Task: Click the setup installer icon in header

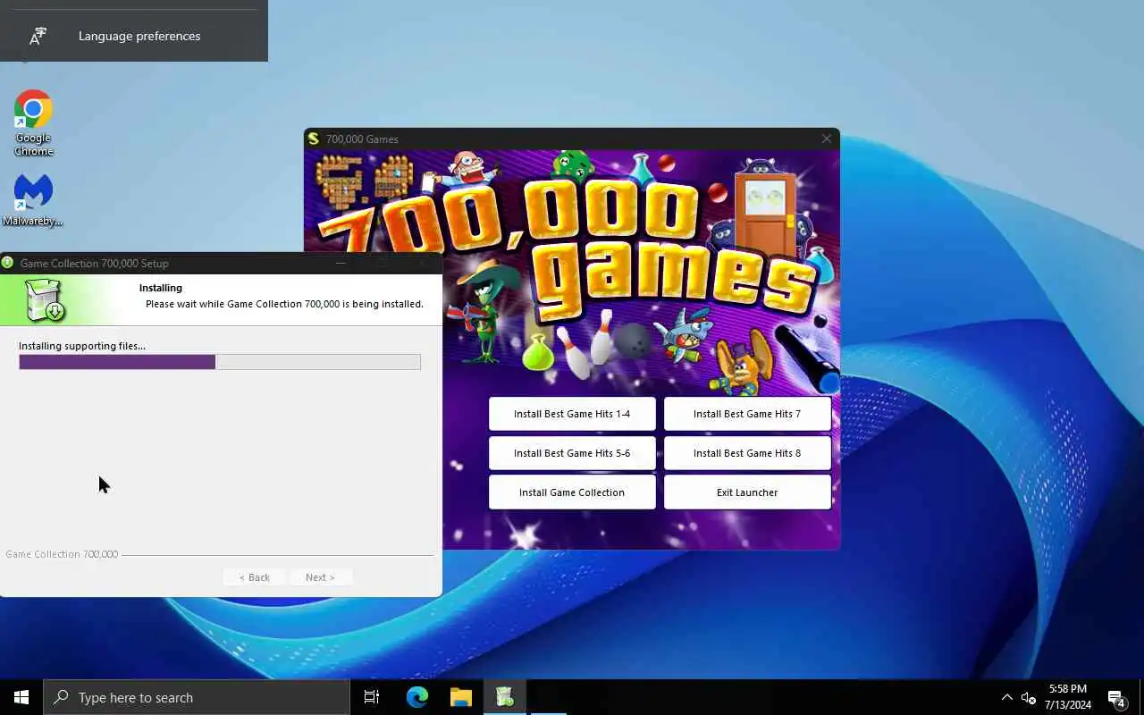Action: click(x=45, y=299)
